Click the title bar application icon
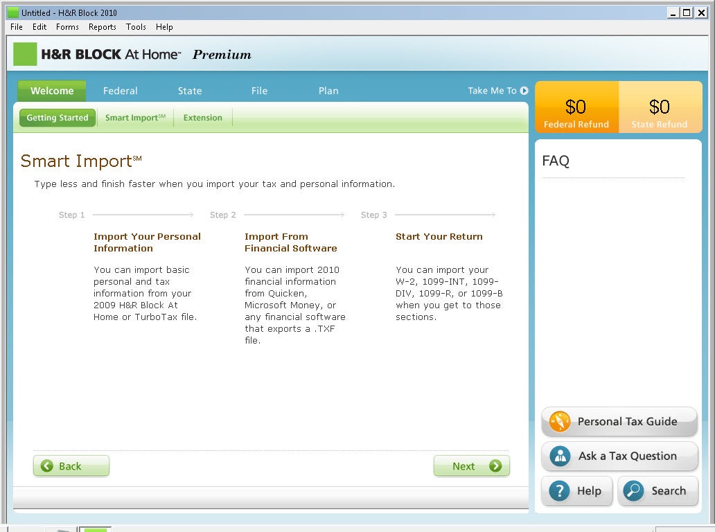The height and width of the screenshot is (532, 715). tap(13, 12)
